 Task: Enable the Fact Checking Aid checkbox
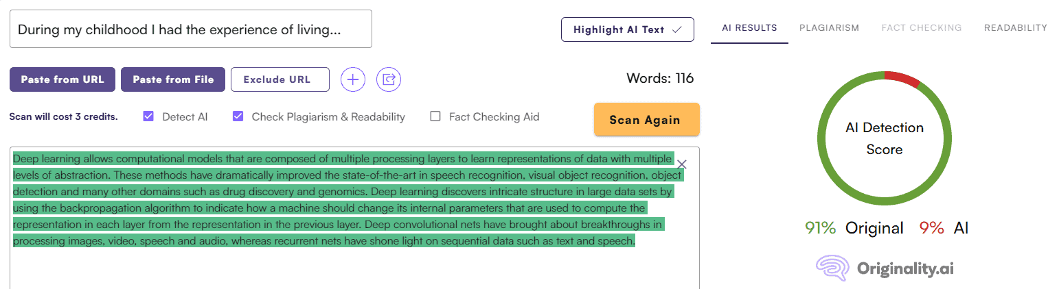click(x=435, y=116)
